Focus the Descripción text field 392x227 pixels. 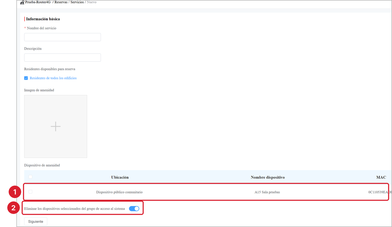click(62, 57)
